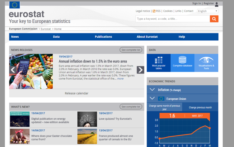This screenshot has width=234, height=147.
Task: Open the Links link
Action: (178, 11)
